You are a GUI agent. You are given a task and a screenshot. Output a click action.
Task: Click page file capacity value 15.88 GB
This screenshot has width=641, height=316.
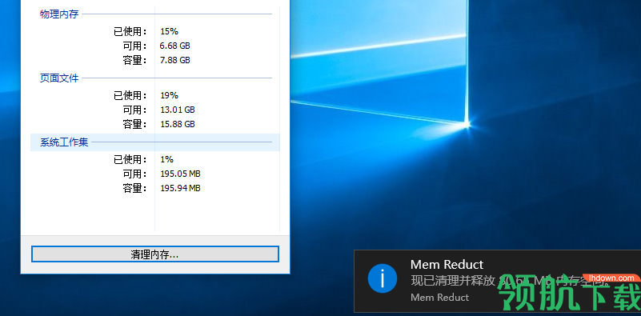tap(178, 124)
